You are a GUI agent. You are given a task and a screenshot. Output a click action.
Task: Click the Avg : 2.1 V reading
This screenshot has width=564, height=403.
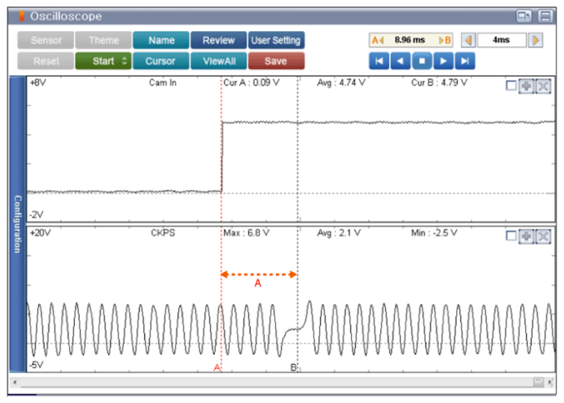coord(339,233)
